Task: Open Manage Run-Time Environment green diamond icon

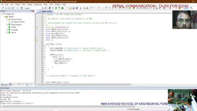Action: coord(56,8)
